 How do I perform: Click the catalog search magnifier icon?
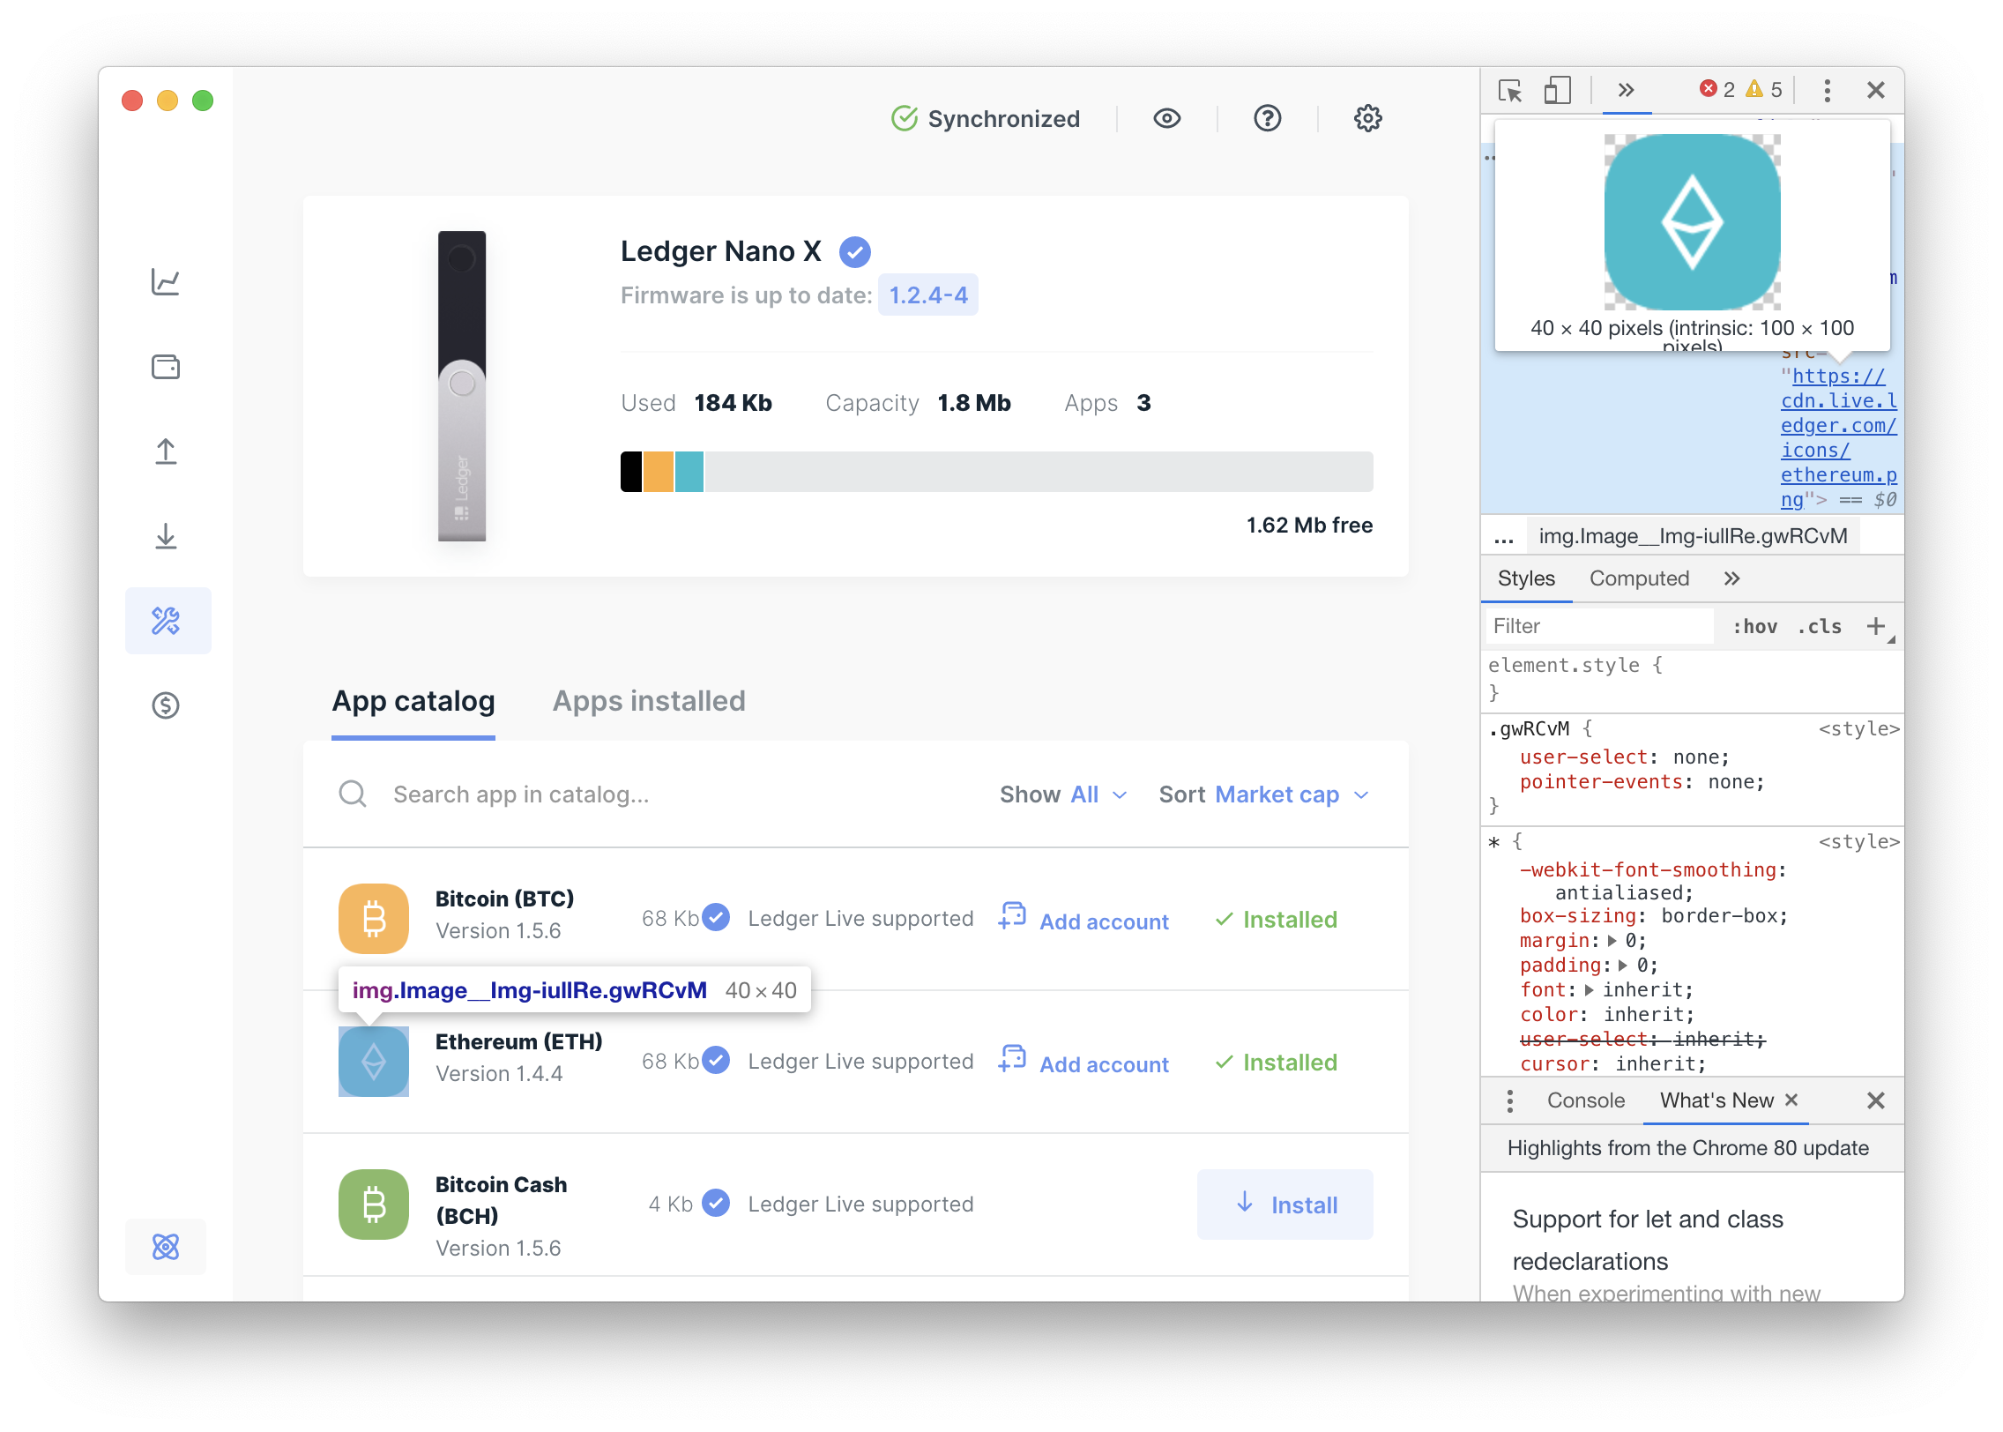tap(353, 794)
